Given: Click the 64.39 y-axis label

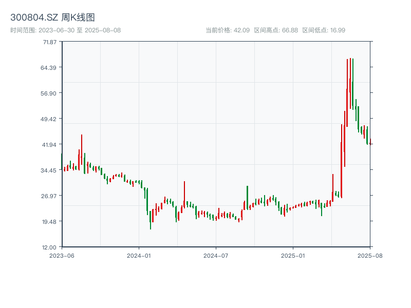Looking at the screenshot, I should pos(48,68).
